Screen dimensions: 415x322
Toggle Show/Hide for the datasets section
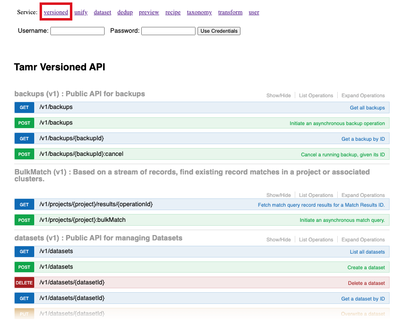(279, 240)
